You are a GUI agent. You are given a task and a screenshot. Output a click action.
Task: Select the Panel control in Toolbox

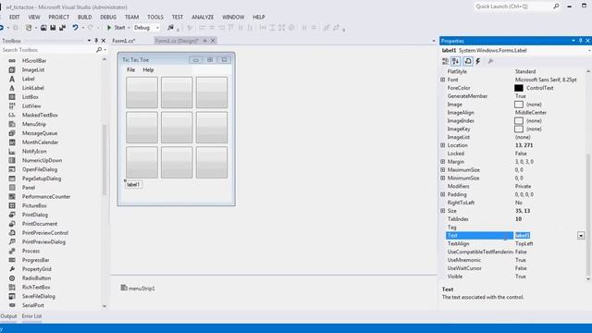coord(29,188)
